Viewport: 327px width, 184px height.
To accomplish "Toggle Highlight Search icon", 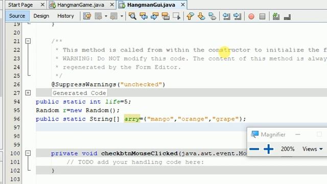I will pos(166,16).
